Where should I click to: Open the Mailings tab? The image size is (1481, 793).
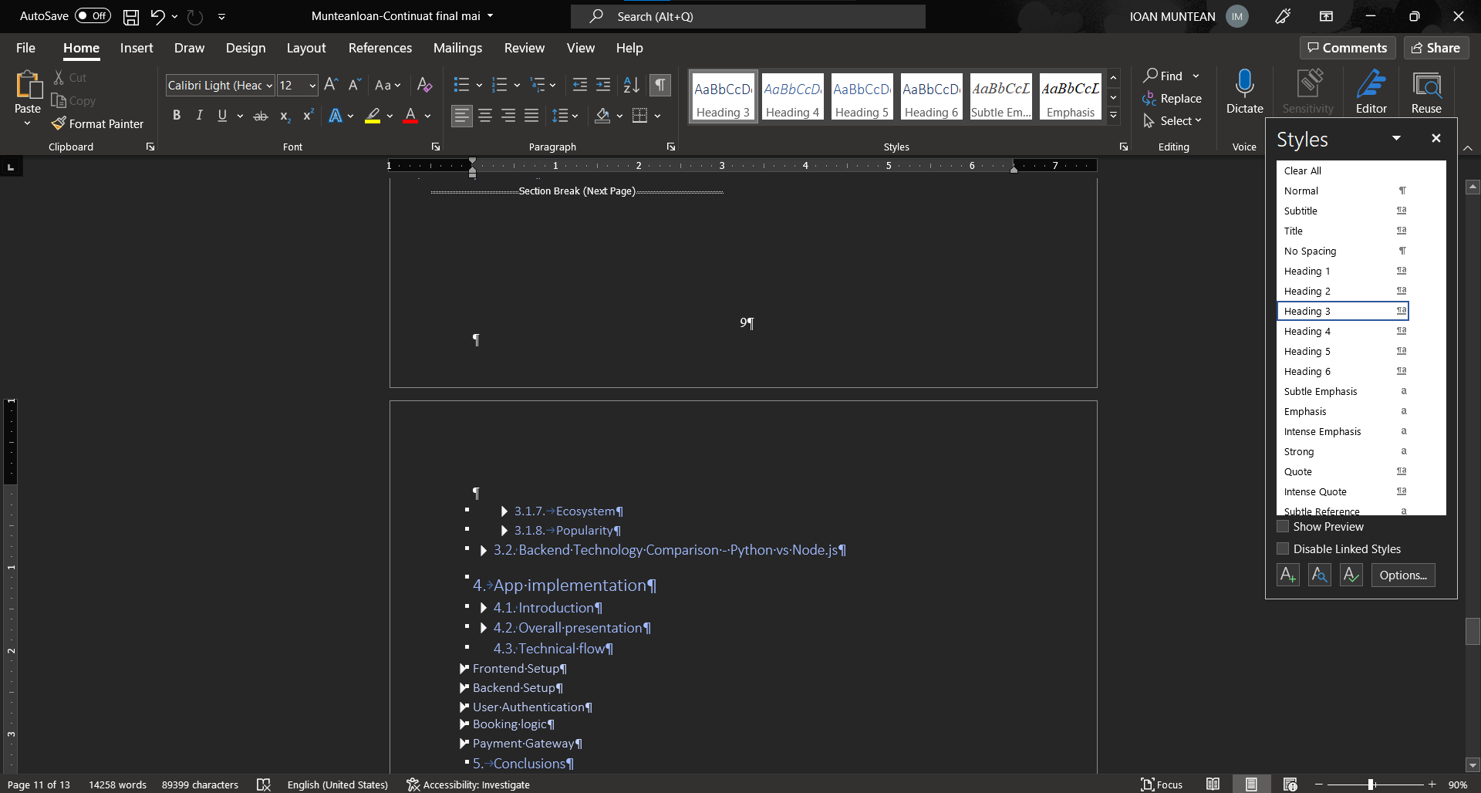point(457,48)
